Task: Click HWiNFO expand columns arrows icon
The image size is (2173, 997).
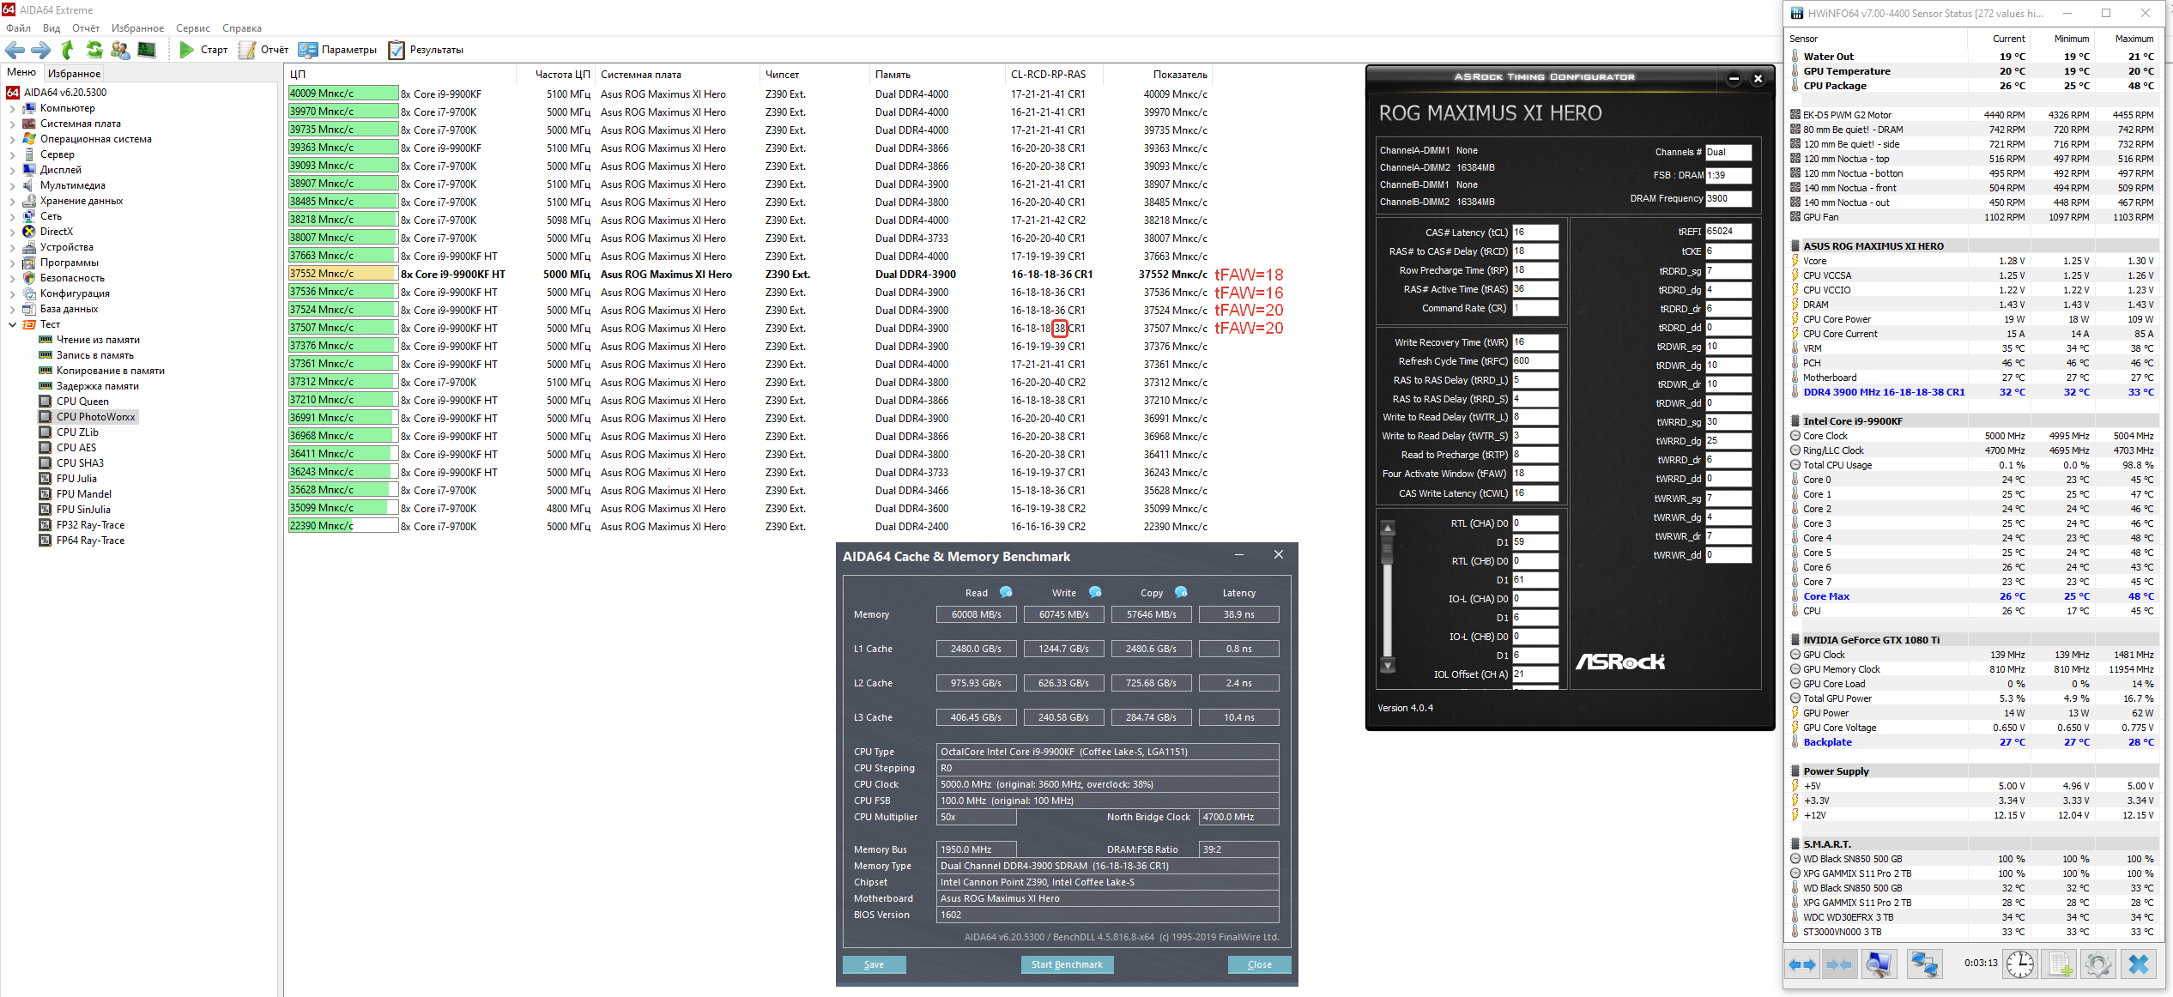Action: [x=1801, y=964]
